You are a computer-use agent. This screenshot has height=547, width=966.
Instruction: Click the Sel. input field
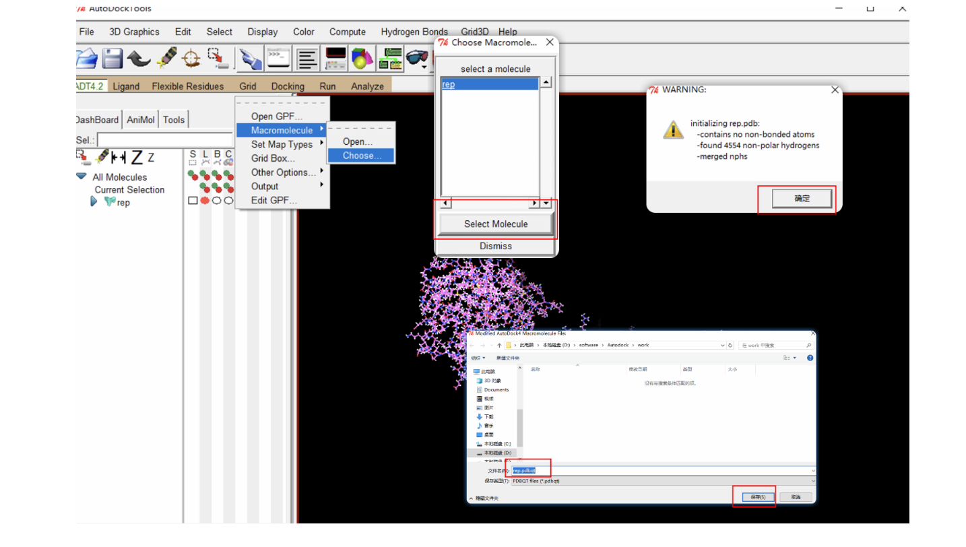coord(164,140)
